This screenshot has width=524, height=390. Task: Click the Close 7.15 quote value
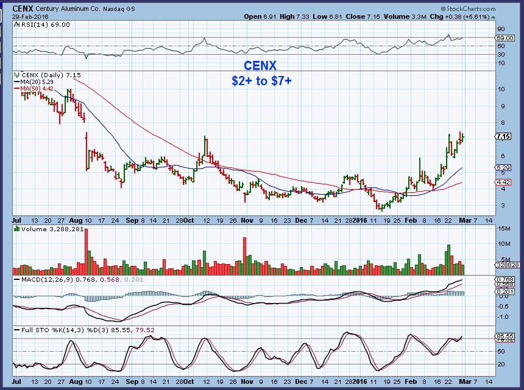[x=363, y=16]
